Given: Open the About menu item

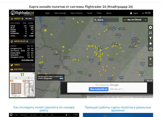Looking at the screenshot, I should pyautogui.click(x=109, y=13).
